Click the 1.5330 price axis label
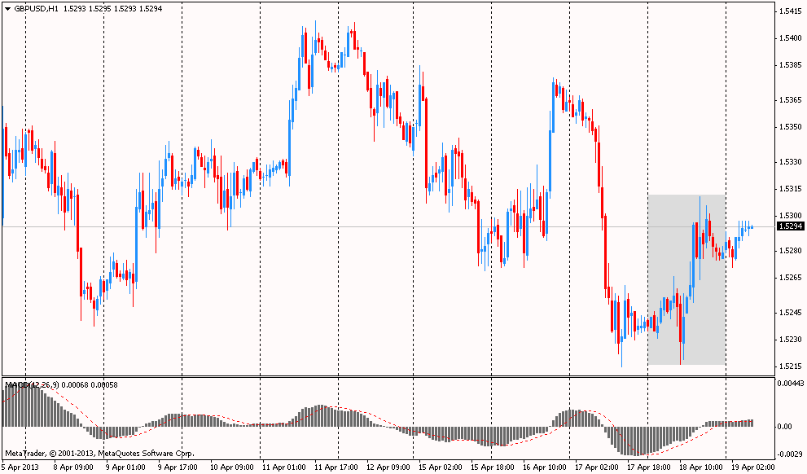Screen dimensions: 807x474 pos(788,162)
